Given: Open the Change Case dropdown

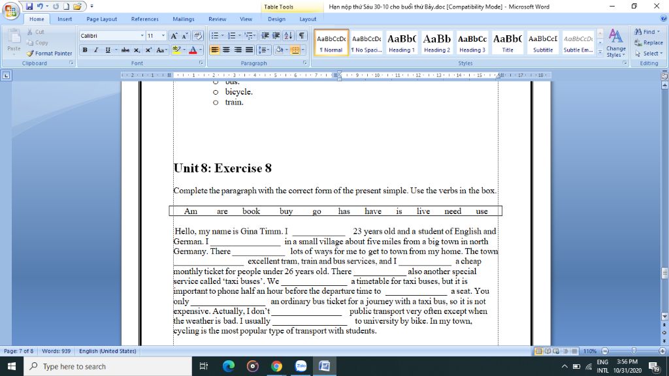Looking at the screenshot, I should pos(162,50).
